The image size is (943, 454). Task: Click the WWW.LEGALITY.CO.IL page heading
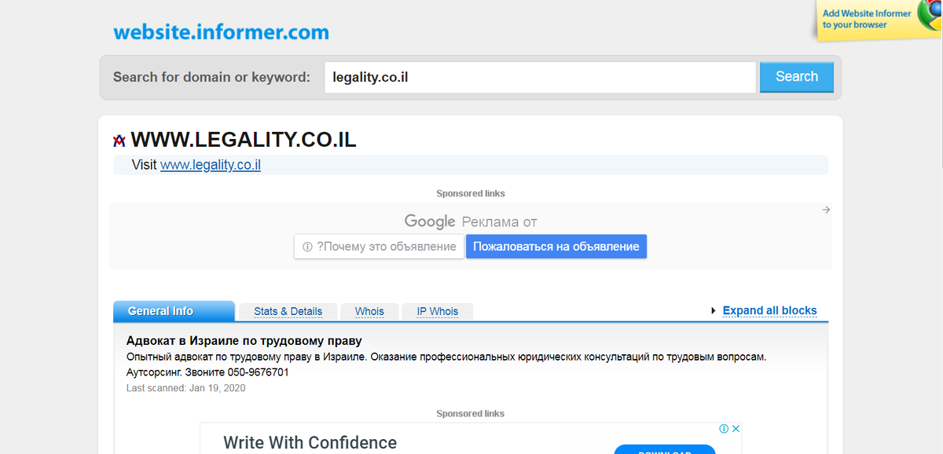[244, 140]
